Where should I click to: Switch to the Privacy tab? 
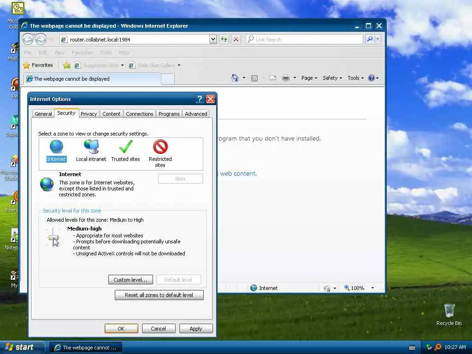(x=88, y=114)
